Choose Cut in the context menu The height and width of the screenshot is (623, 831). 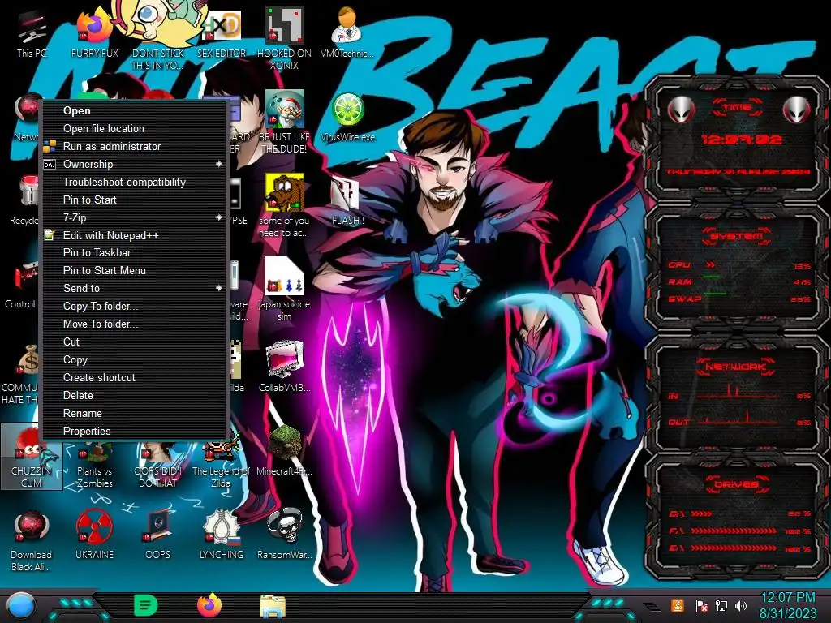pos(135,342)
